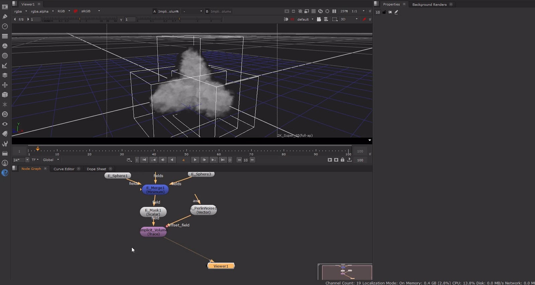Jump to the last frame
The height and width of the screenshot is (285, 535).
point(223,160)
